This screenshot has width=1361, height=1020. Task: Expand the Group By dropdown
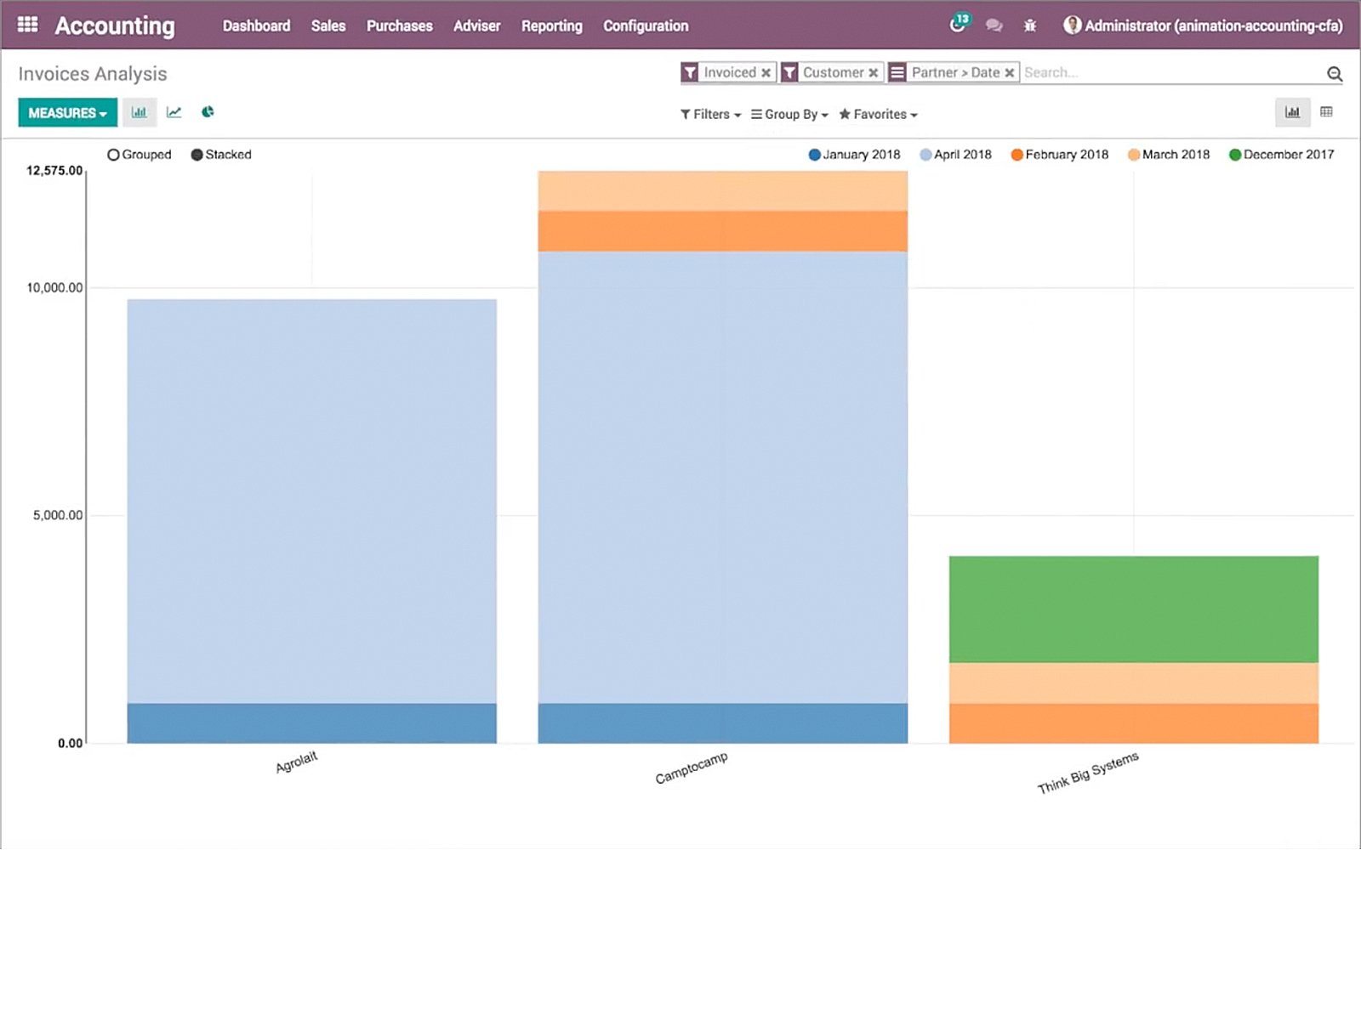pyautogui.click(x=788, y=114)
